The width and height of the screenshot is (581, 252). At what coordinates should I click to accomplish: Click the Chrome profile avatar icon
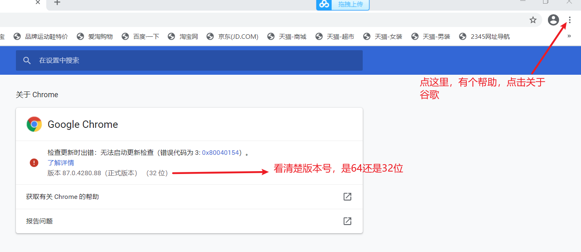coord(553,19)
